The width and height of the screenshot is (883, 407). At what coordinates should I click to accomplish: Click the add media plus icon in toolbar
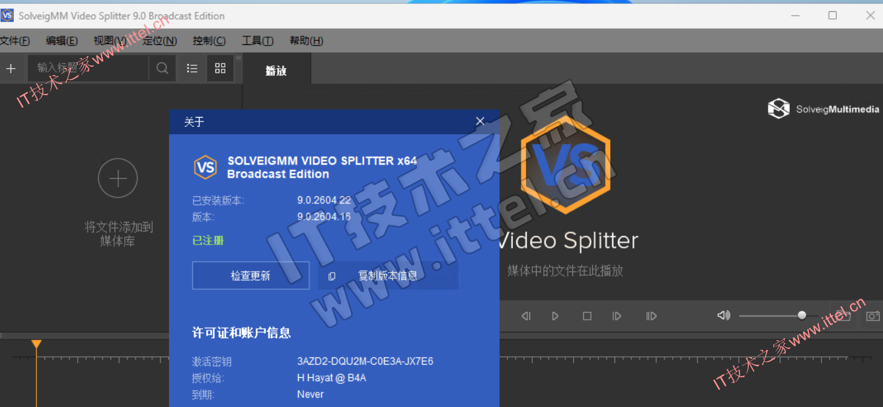pos(11,69)
